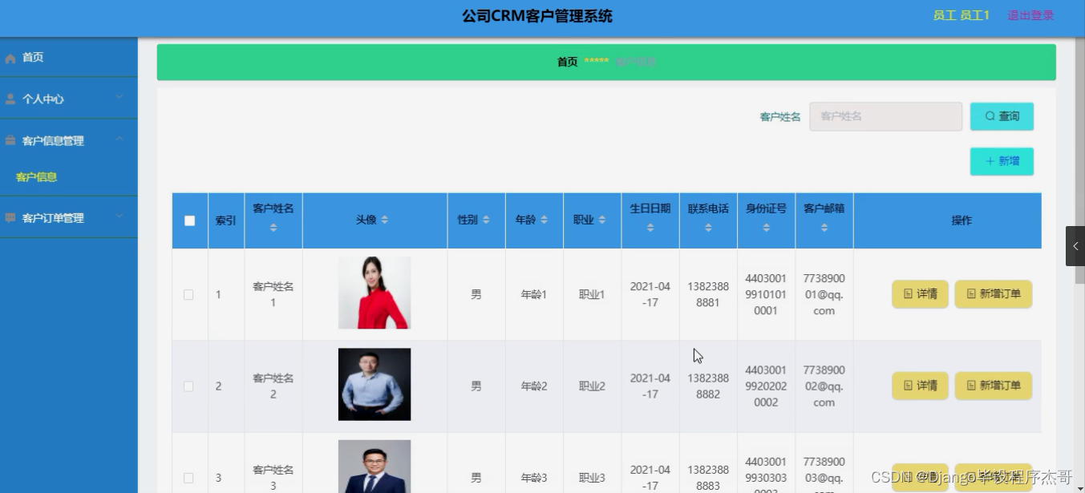Select the person icon next to 个人中心
Image resolution: width=1085 pixels, height=493 pixels.
(x=10, y=98)
